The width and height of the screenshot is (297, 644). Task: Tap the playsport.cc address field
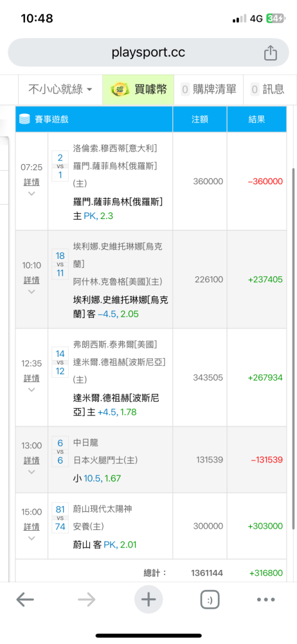click(148, 53)
